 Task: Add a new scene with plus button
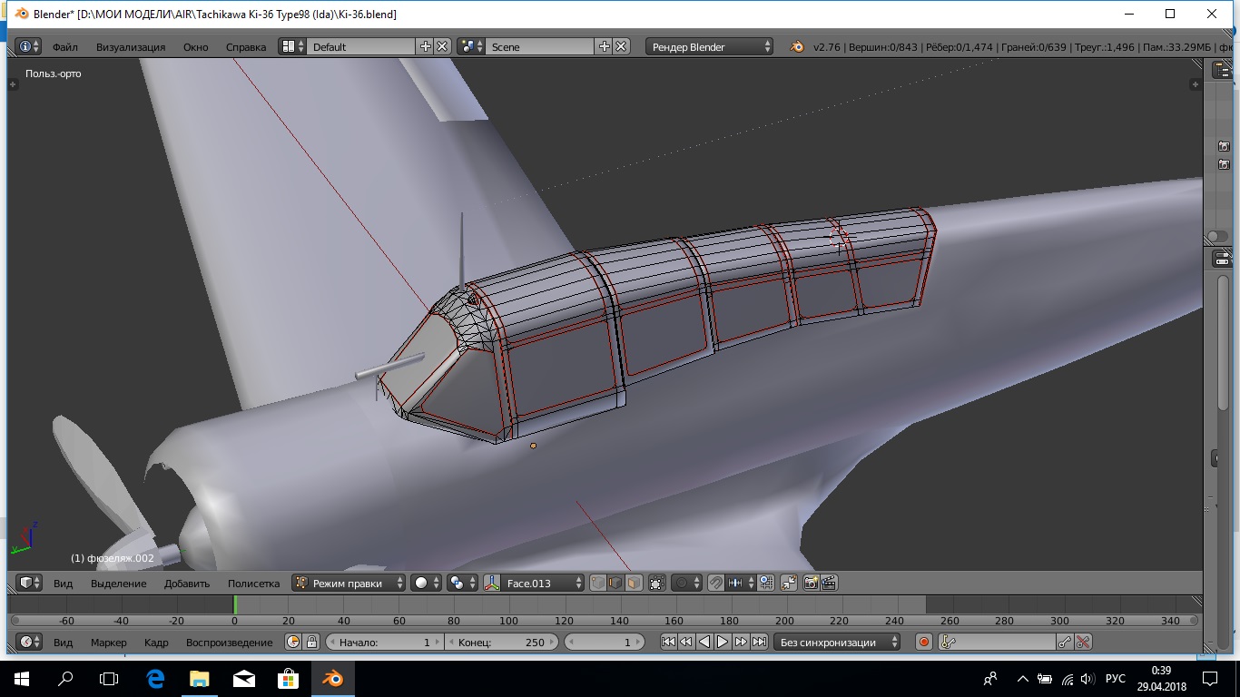(x=605, y=46)
